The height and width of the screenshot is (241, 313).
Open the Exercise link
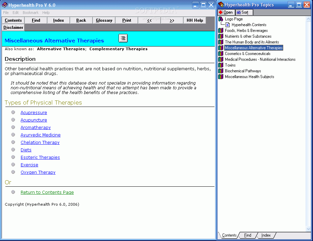[x=29, y=165]
